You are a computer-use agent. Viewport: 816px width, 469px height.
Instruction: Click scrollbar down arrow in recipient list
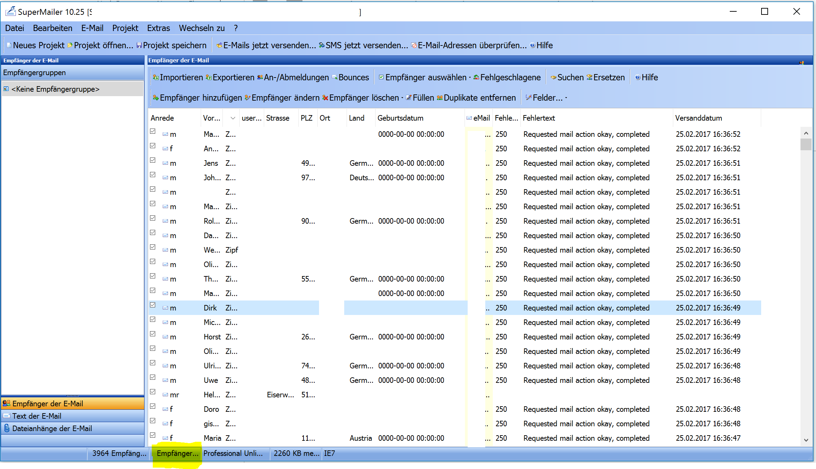pos(806,440)
